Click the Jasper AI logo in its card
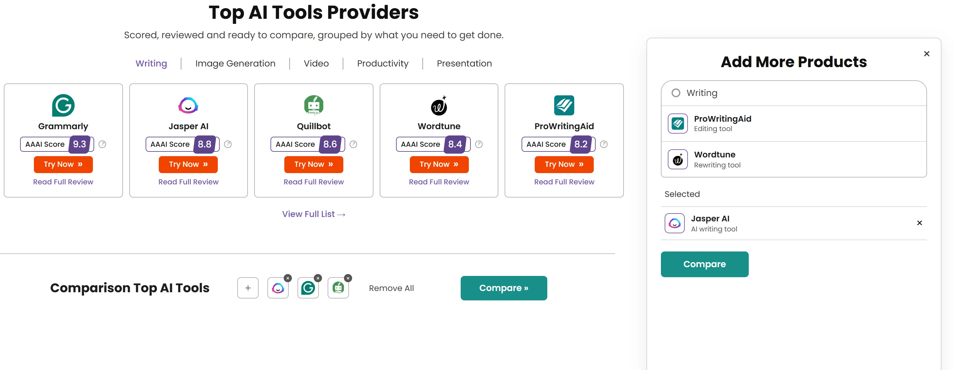The height and width of the screenshot is (370, 954). coord(188,105)
